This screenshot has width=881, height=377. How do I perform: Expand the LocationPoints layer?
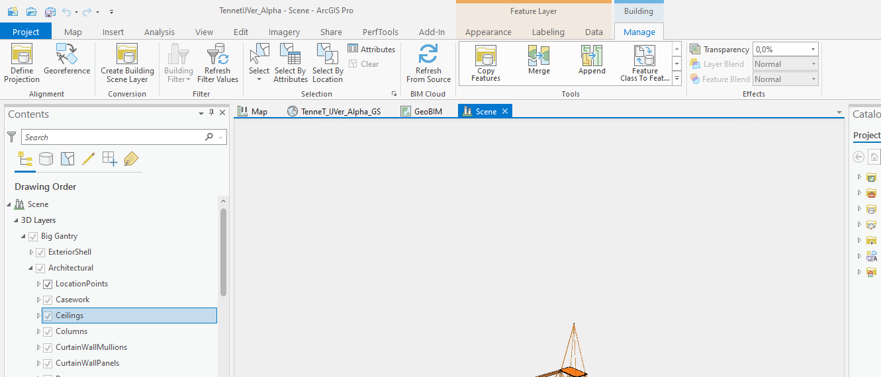point(38,284)
